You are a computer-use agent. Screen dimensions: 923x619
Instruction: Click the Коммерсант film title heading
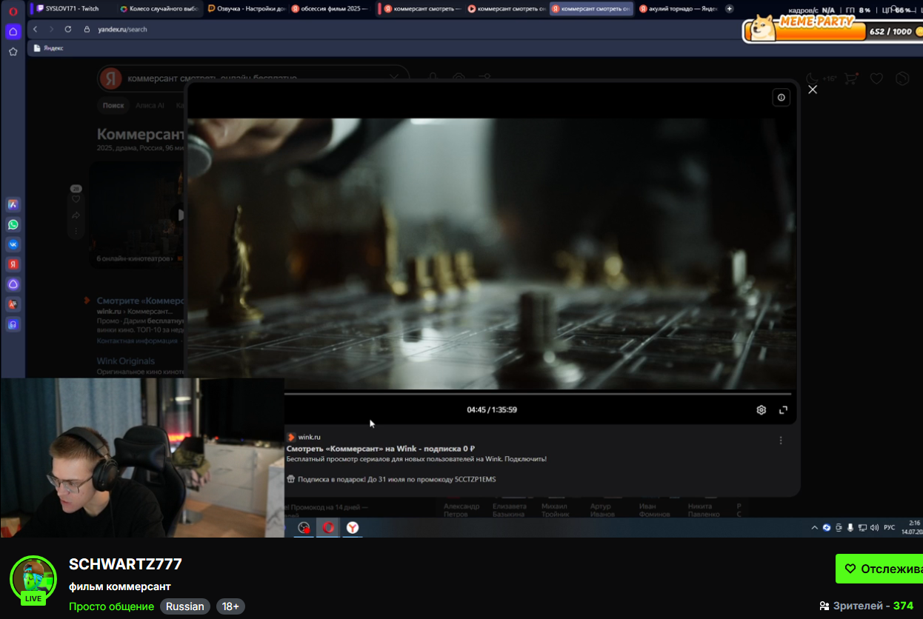[141, 134]
